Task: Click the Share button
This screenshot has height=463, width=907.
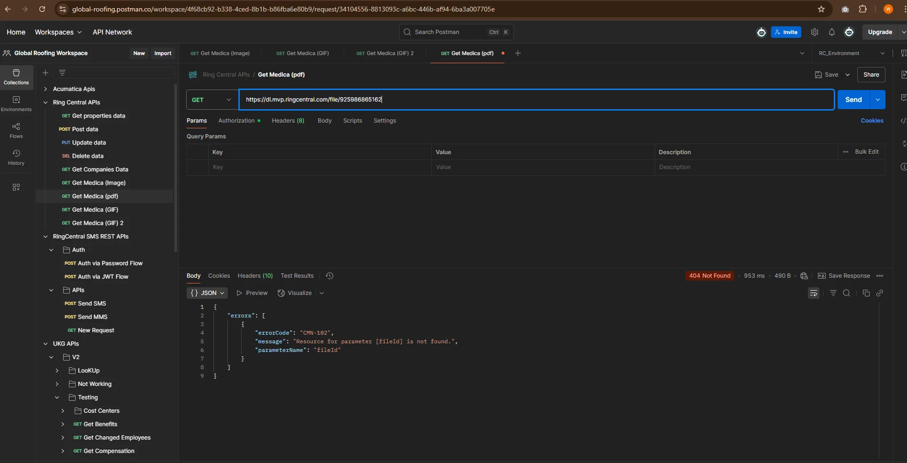Action: point(871,75)
